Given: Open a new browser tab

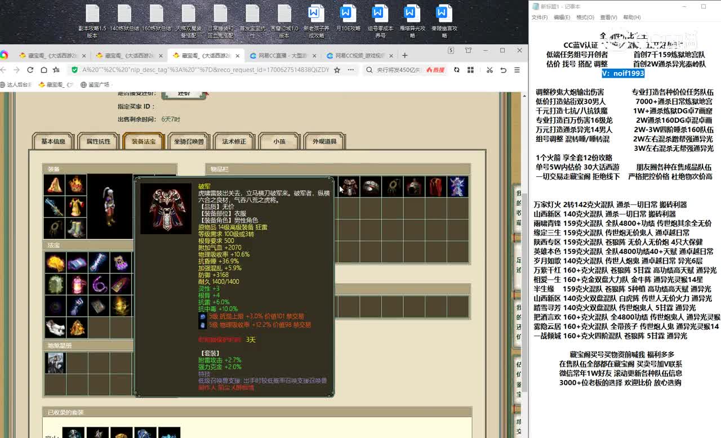Looking at the screenshot, I should pos(404,55).
